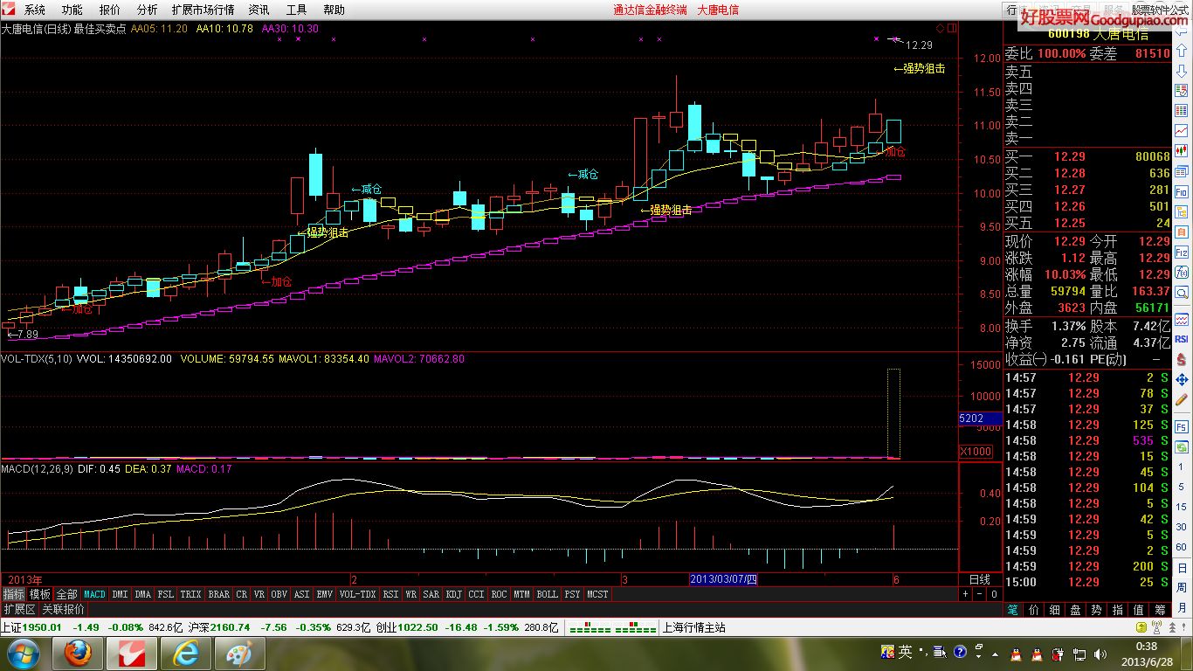Click the X1000 volume scale label
Viewport: 1193px width, 671px height.
[976, 452]
